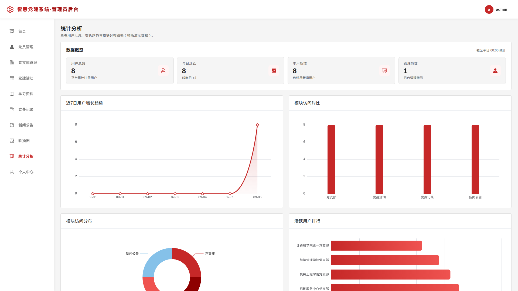Click the 截至今日 00:00 统计 note

click(491, 50)
